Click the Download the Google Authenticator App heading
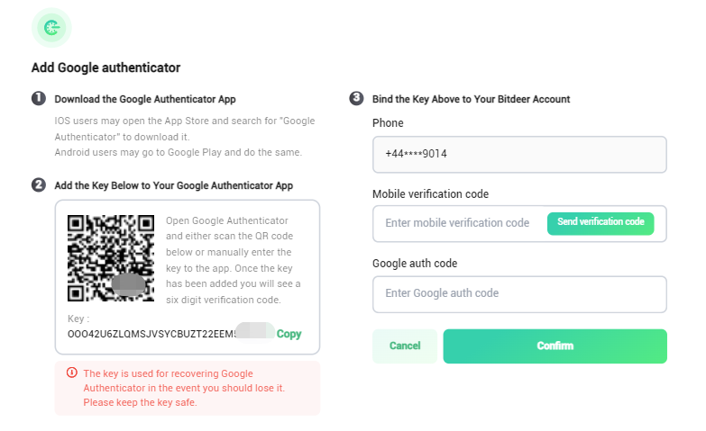The image size is (706, 431). point(145,99)
